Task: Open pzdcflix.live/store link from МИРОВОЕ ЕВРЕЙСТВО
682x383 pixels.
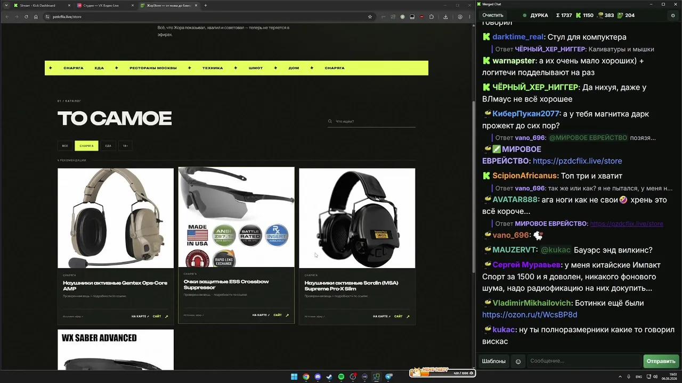Action: [577, 161]
